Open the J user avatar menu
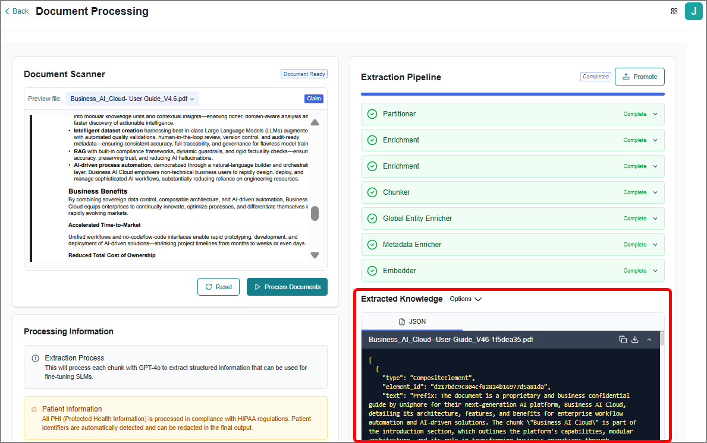Screen dimensions: 707x443 click(693, 11)
